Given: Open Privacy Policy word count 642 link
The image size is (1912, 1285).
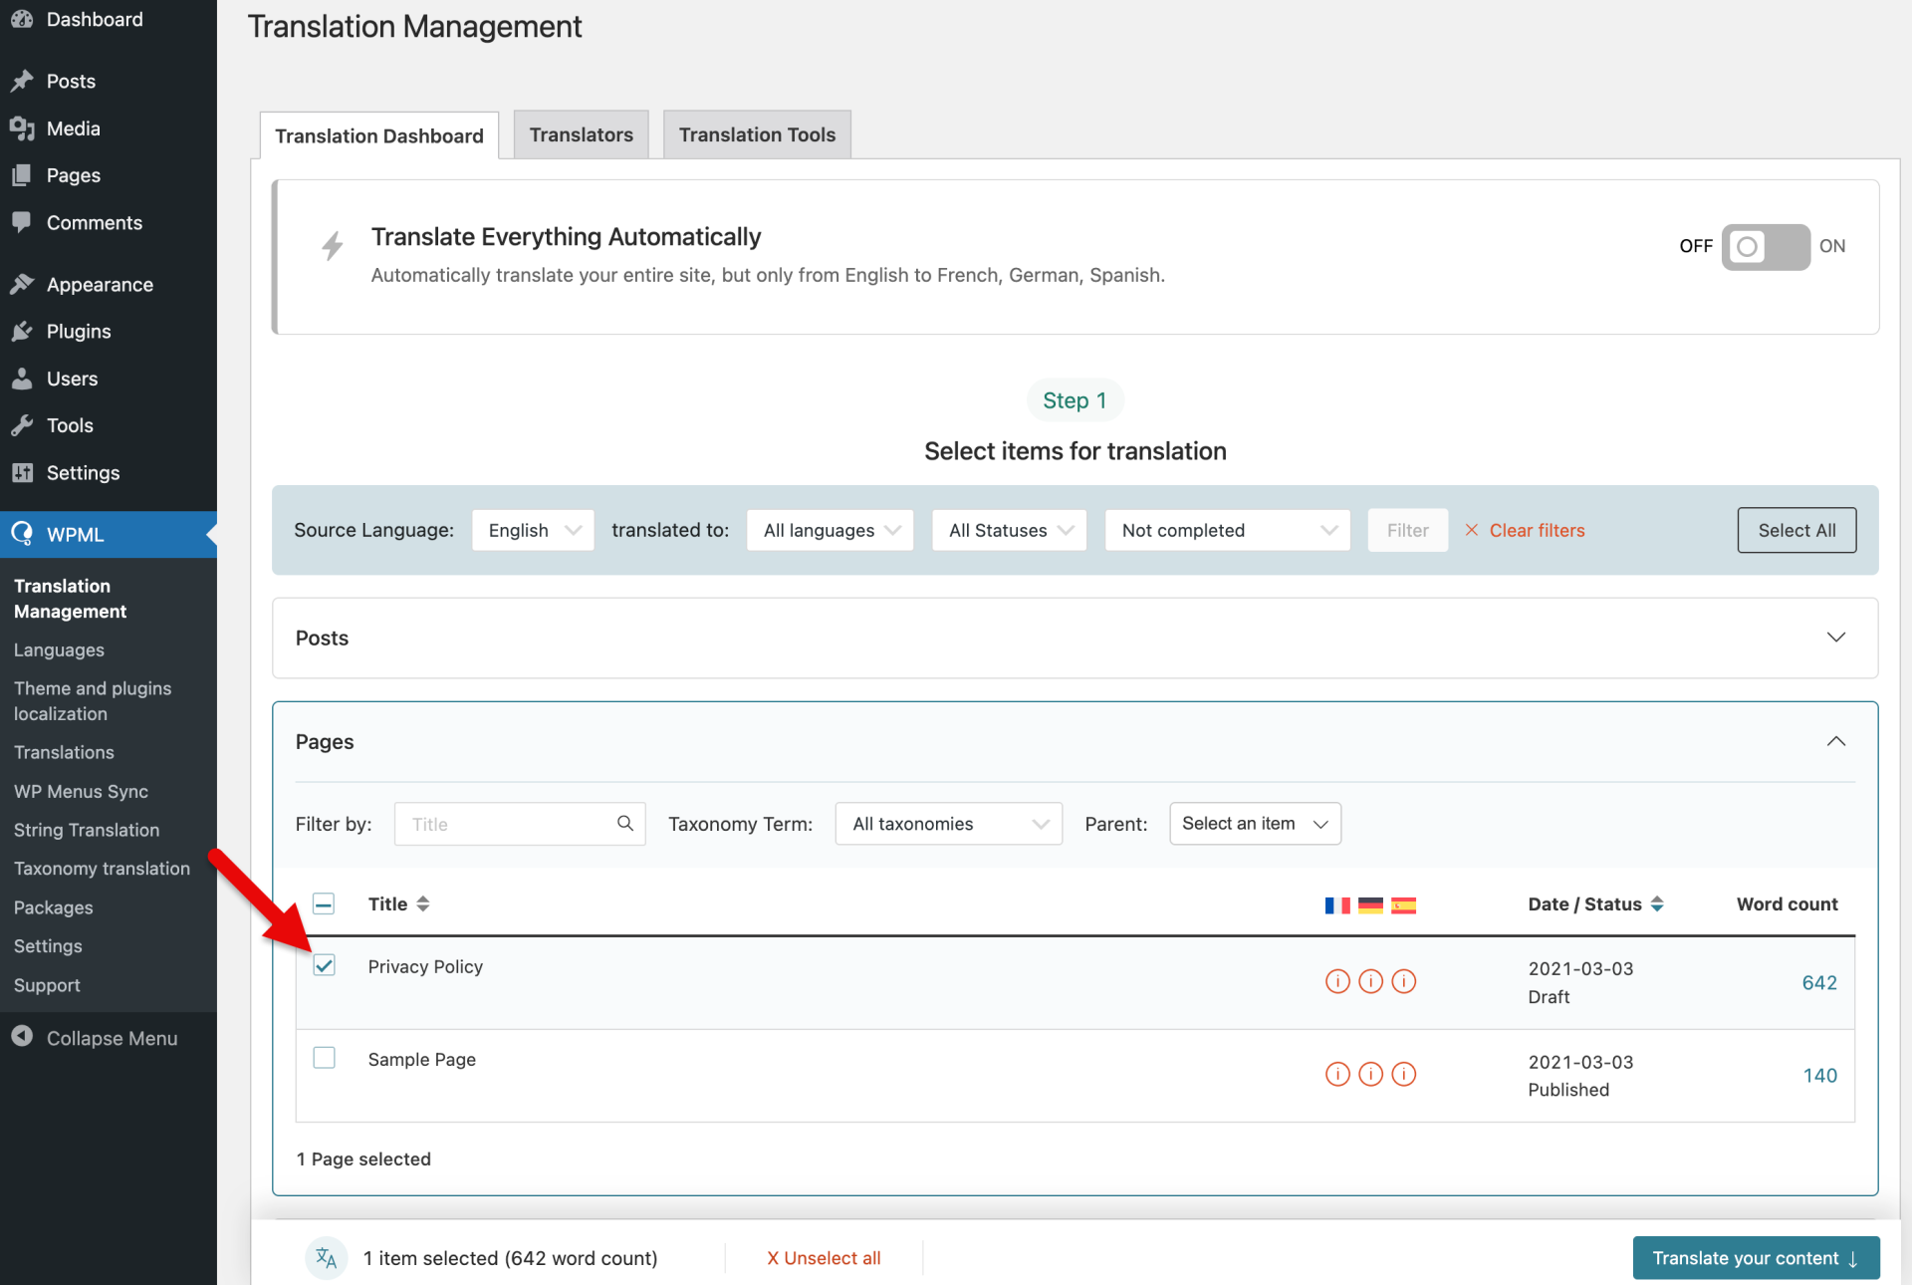Looking at the screenshot, I should point(1819,982).
